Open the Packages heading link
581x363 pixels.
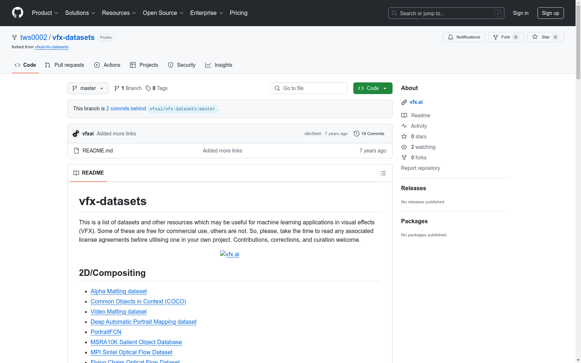coord(414,221)
